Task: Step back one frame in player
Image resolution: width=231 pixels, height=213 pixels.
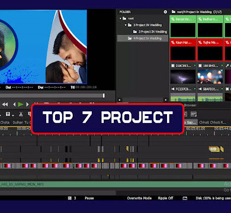Action: 14,104
